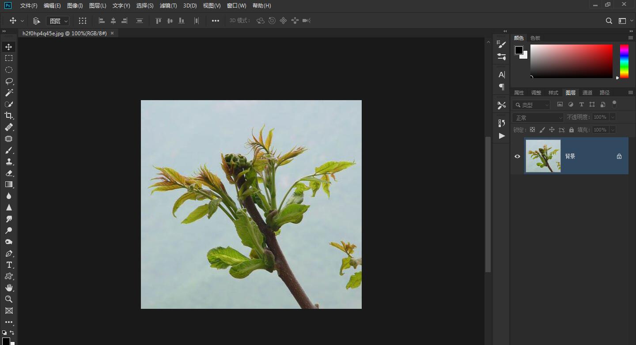Toggle layer filtering switch in the Layers panel

click(614, 104)
